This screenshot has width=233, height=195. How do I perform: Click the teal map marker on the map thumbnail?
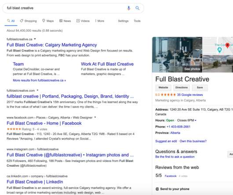point(219,50)
